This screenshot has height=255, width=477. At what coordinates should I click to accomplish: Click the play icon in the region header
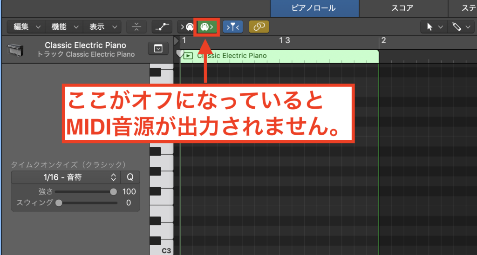(188, 56)
